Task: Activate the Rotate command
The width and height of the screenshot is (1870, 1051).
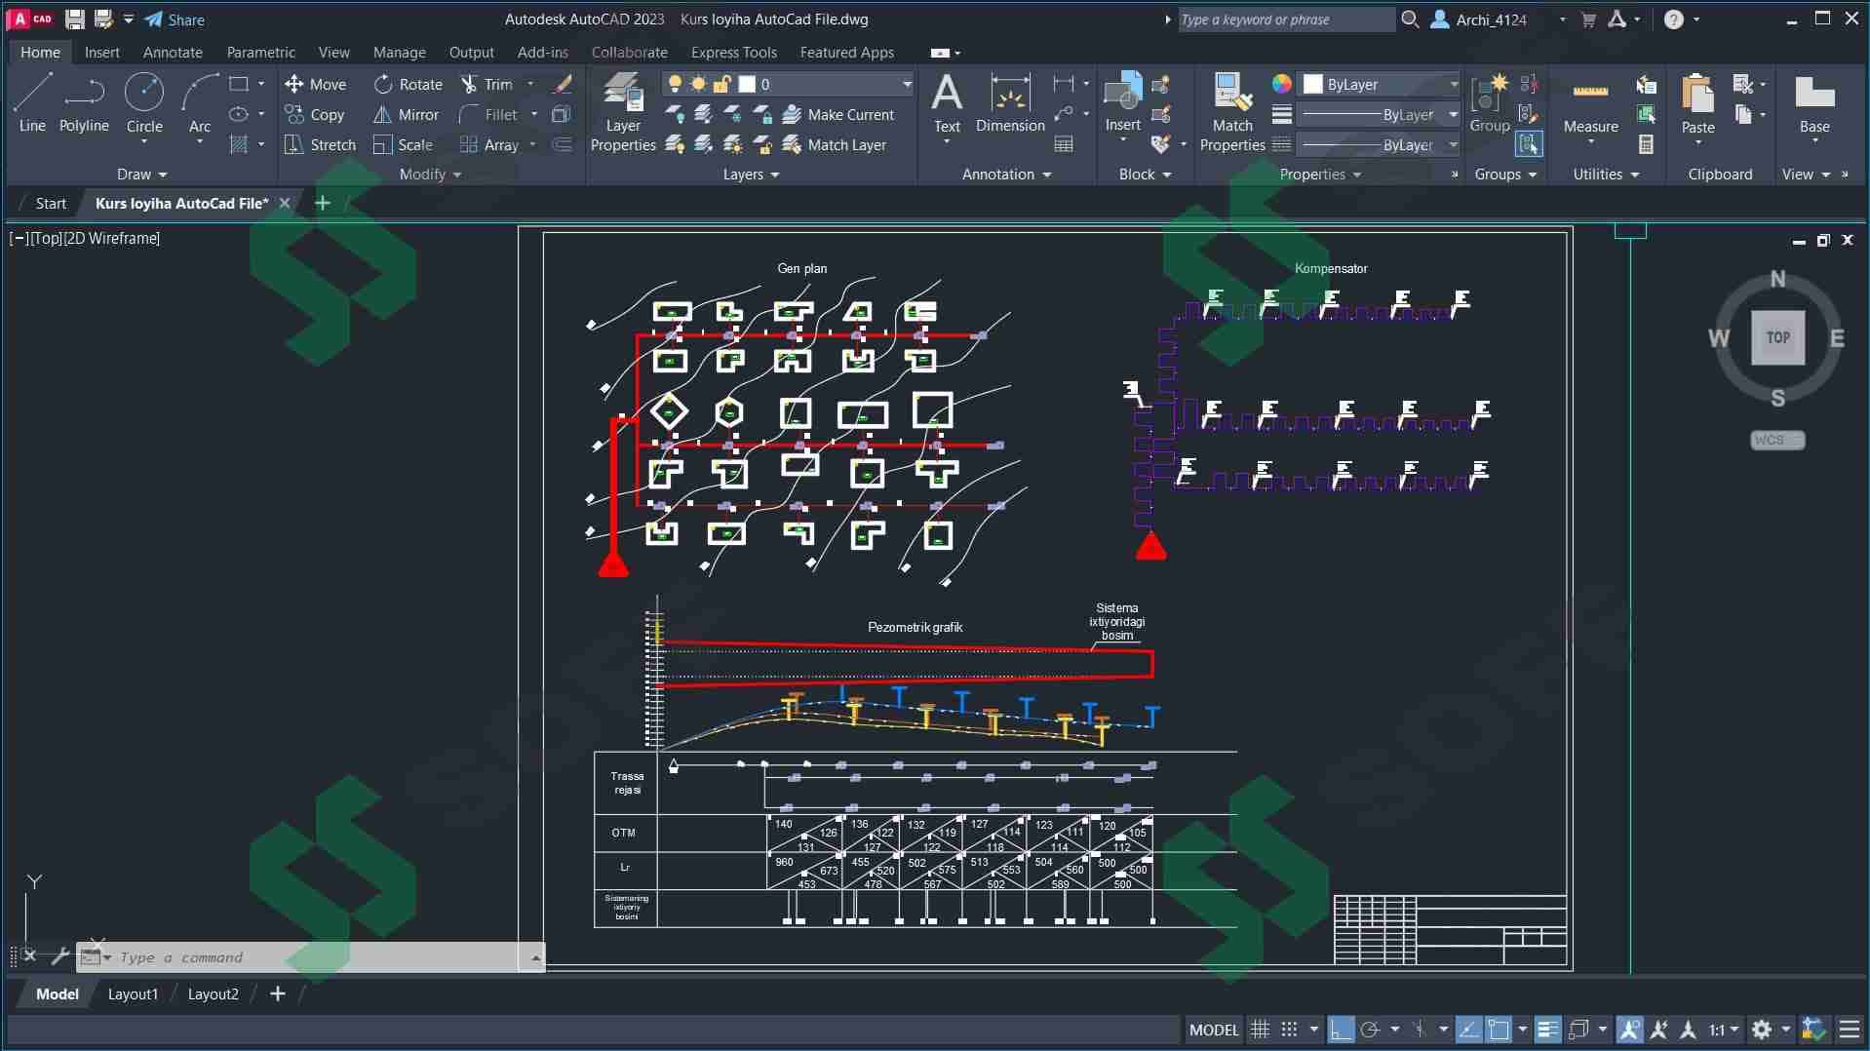Action: (x=408, y=85)
